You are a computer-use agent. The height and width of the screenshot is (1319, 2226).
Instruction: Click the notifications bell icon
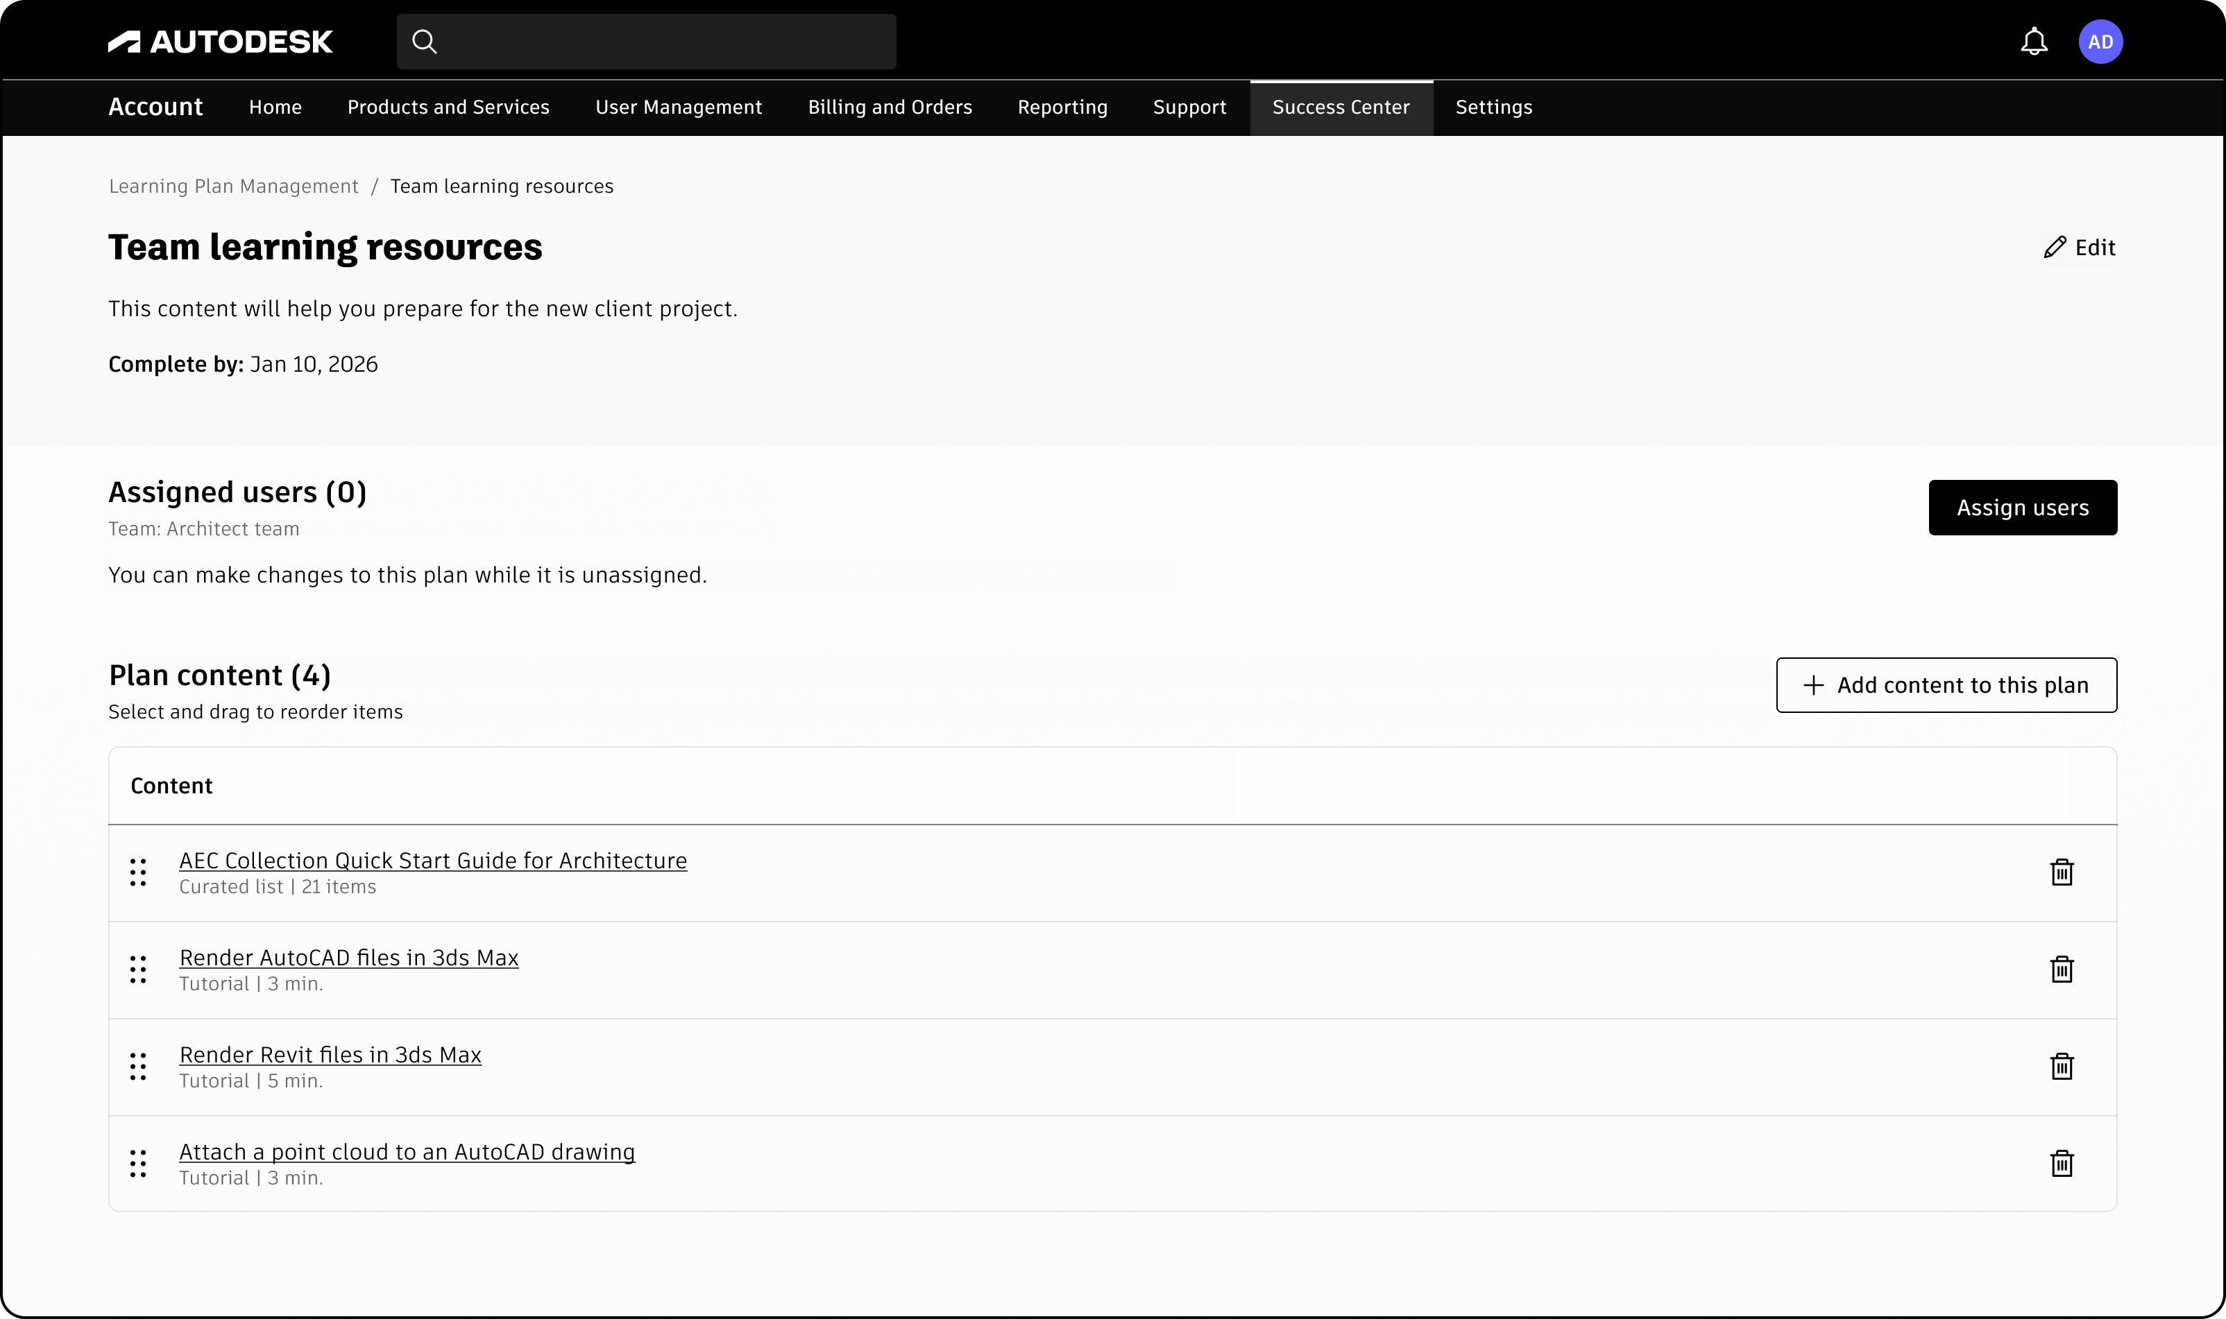(x=2033, y=42)
